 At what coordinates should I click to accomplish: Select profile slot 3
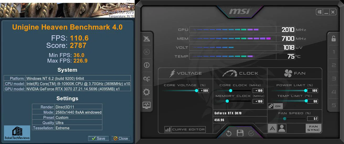[334, 79]
